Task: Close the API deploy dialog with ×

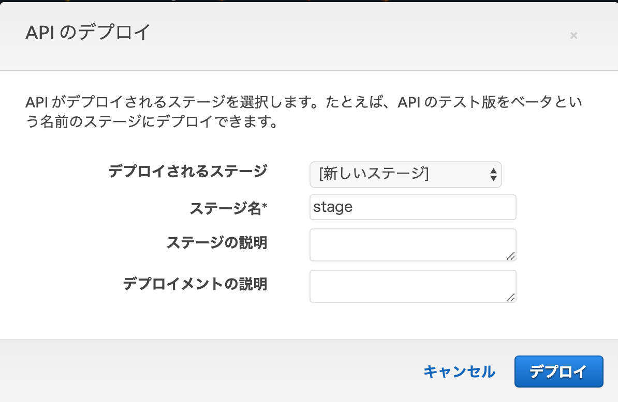Action: pyautogui.click(x=573, y=35)
